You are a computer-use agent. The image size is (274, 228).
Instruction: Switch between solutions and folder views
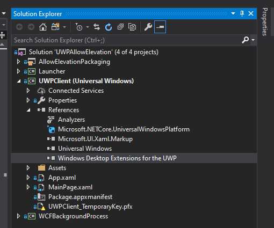(x=55, y=27)
